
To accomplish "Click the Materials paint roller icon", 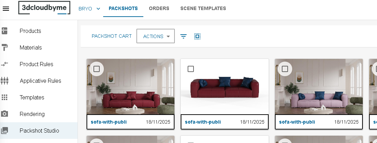I will 5,47.
